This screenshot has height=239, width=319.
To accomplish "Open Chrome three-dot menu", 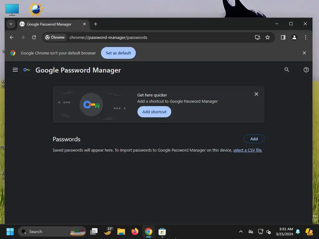I will click(305, 37).
